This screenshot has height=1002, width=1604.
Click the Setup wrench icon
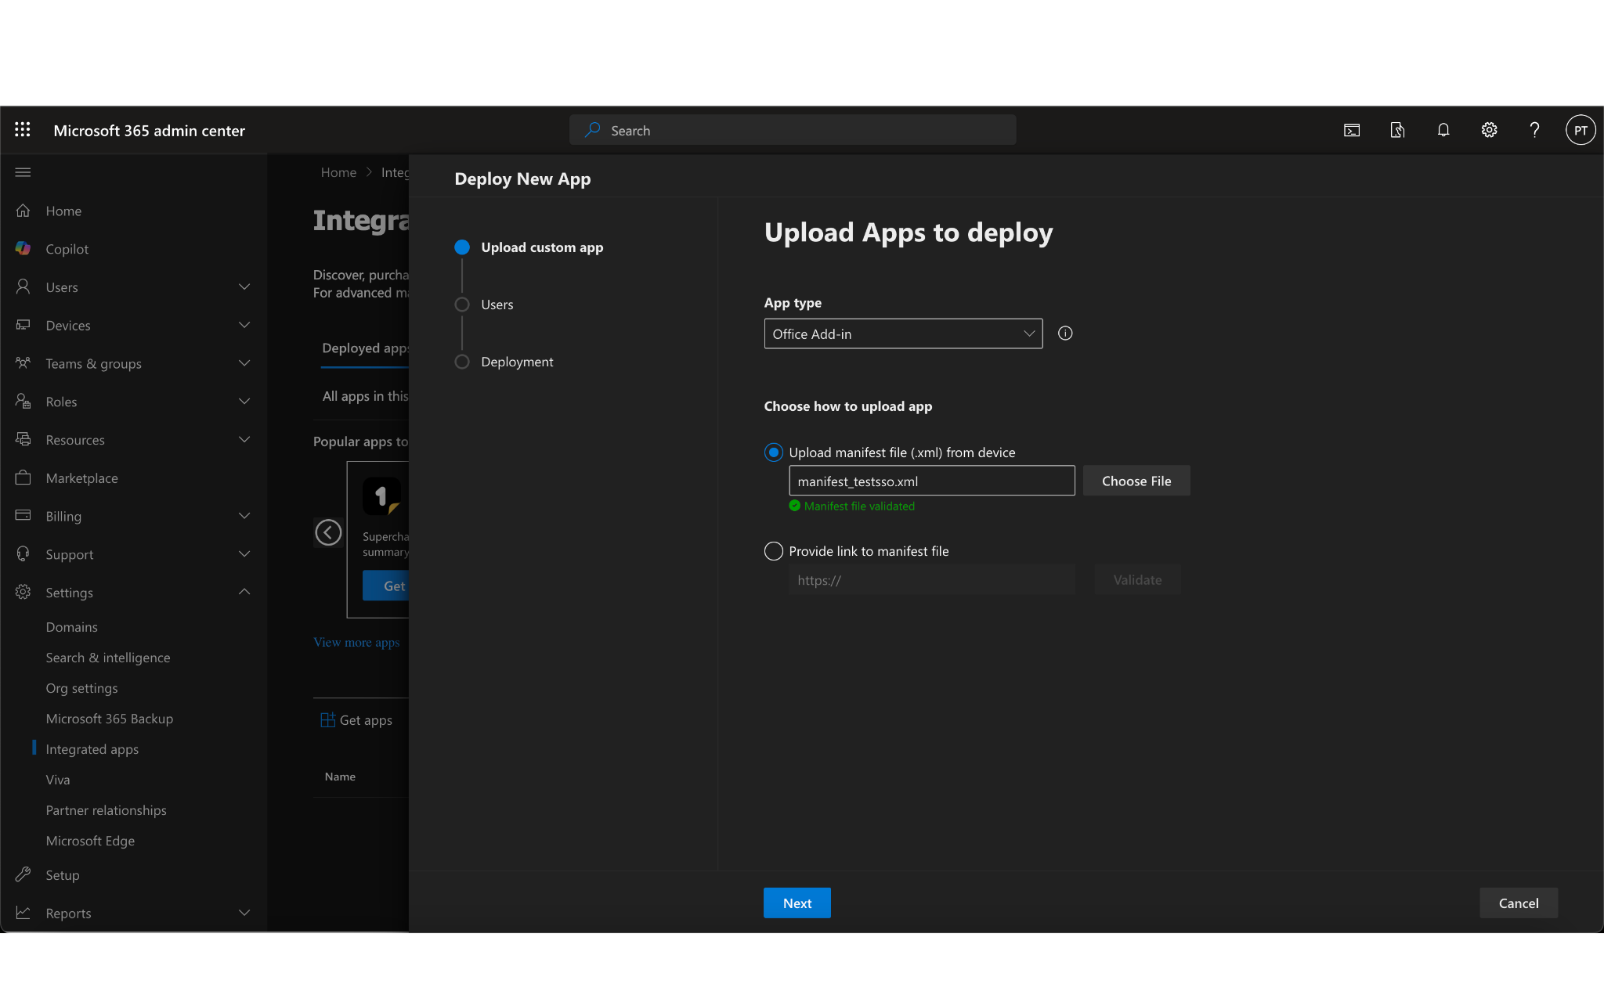(x=23, y=874)
